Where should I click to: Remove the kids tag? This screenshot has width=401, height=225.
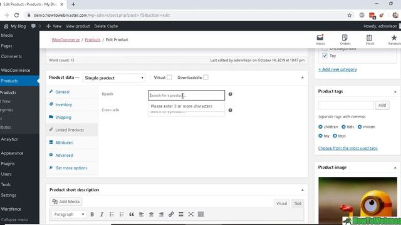click(343, 127)
